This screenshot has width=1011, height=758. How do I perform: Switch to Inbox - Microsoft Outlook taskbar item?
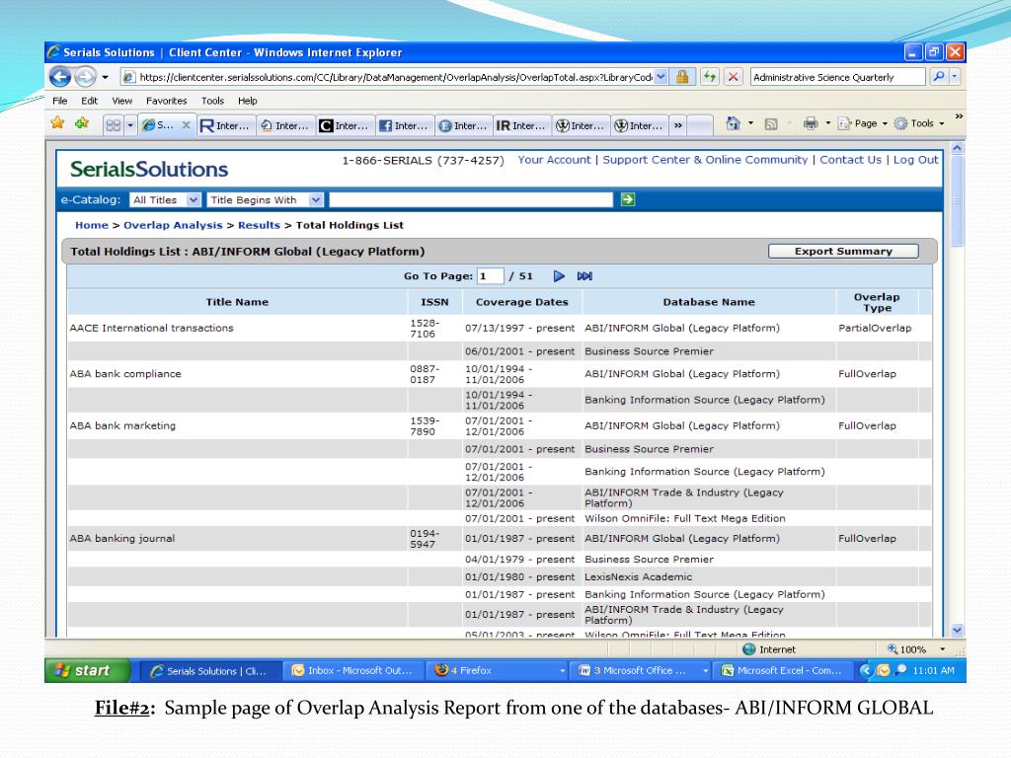tap(352, 670)
